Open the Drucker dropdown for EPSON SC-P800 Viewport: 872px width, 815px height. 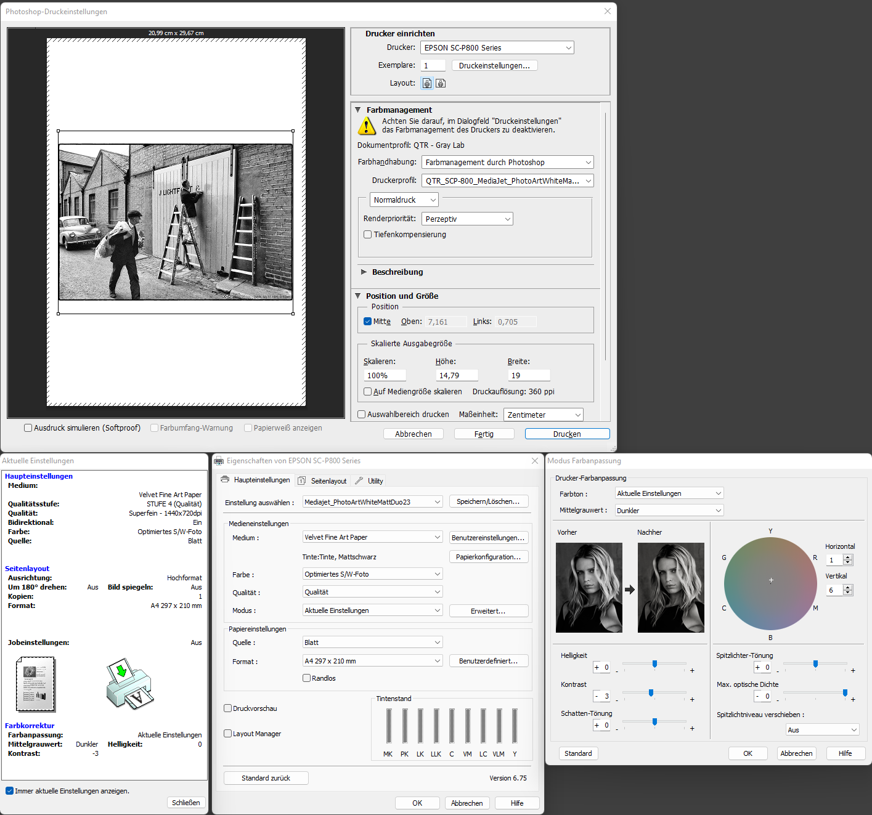[497, 48]
